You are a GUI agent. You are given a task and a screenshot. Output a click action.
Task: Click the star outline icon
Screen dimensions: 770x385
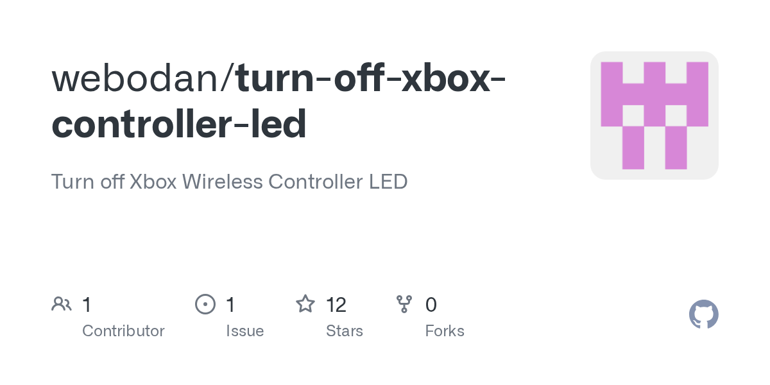pyautogui.click(x=305, y=304)
